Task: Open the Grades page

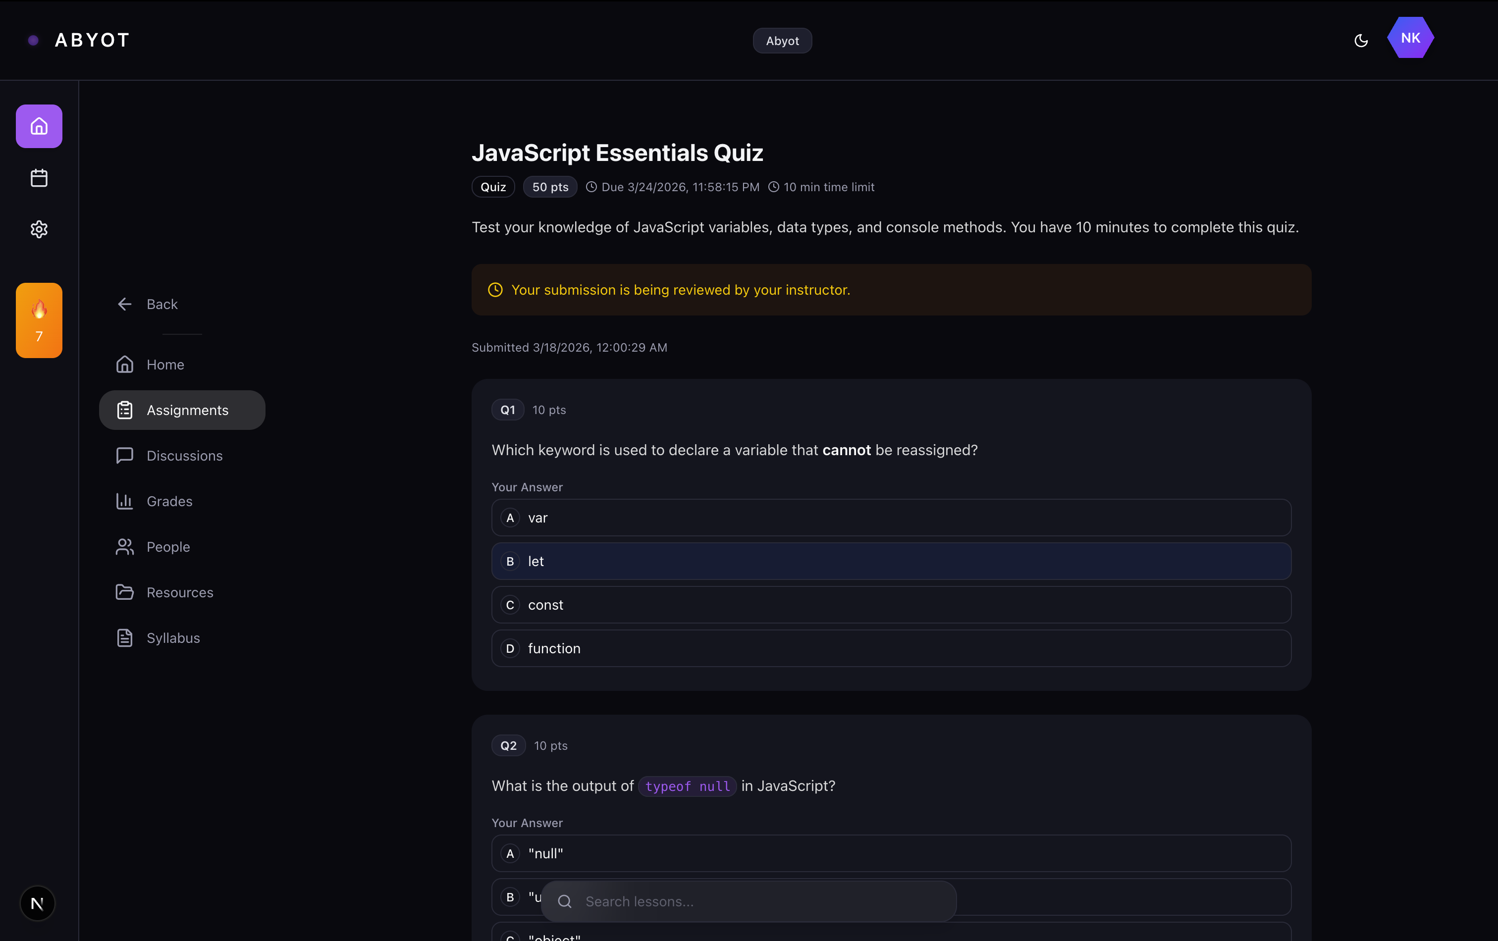Action: tap(168, 501)
